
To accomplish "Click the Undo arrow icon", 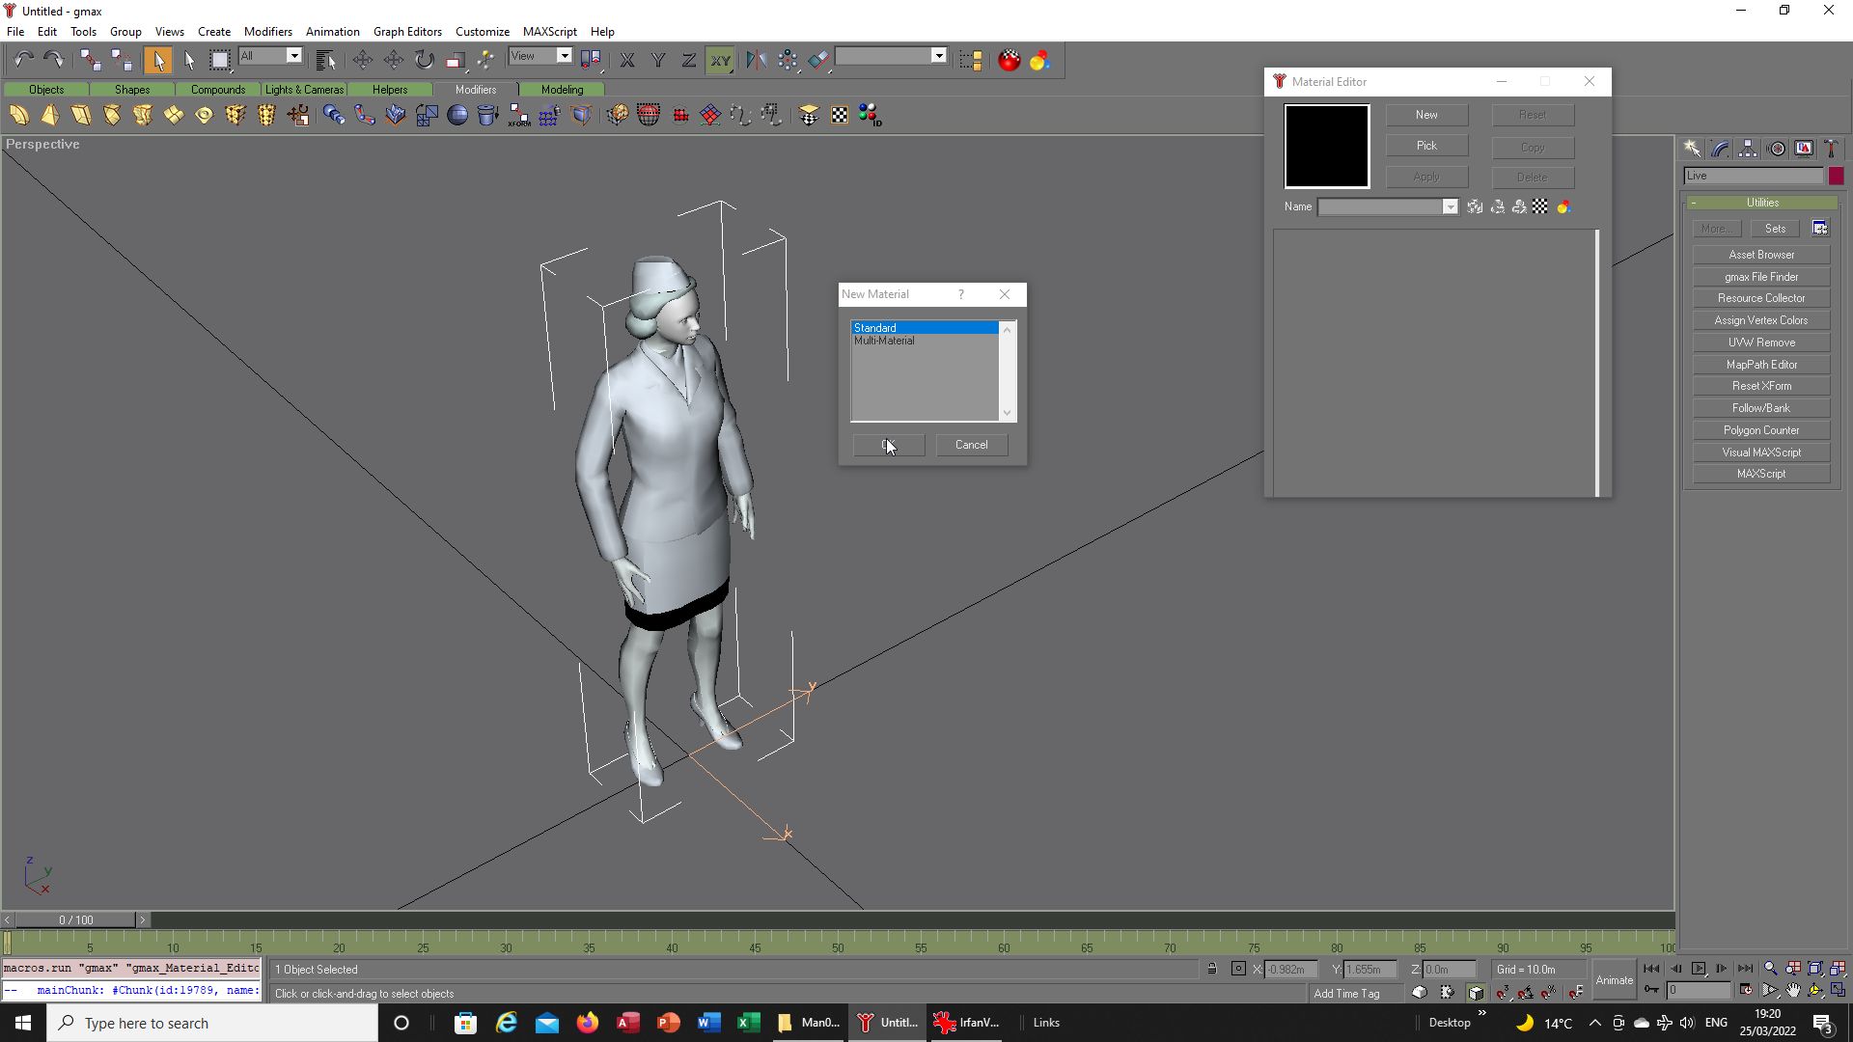I will [x=23, y=60].
